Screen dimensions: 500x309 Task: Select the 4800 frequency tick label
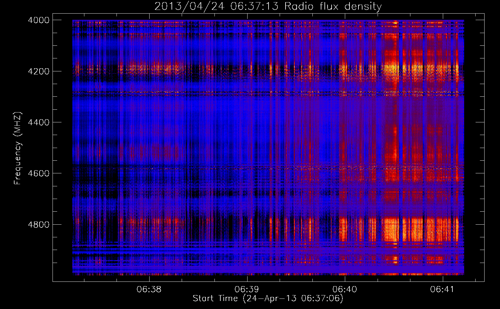click(x=39, y=225)
